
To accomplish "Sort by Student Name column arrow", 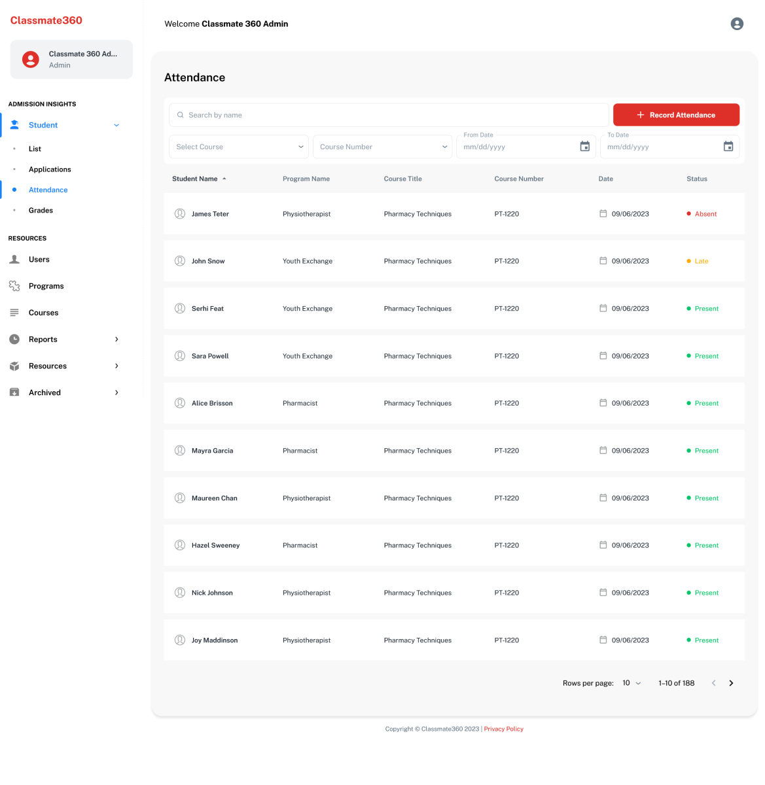I will point(224,179).
